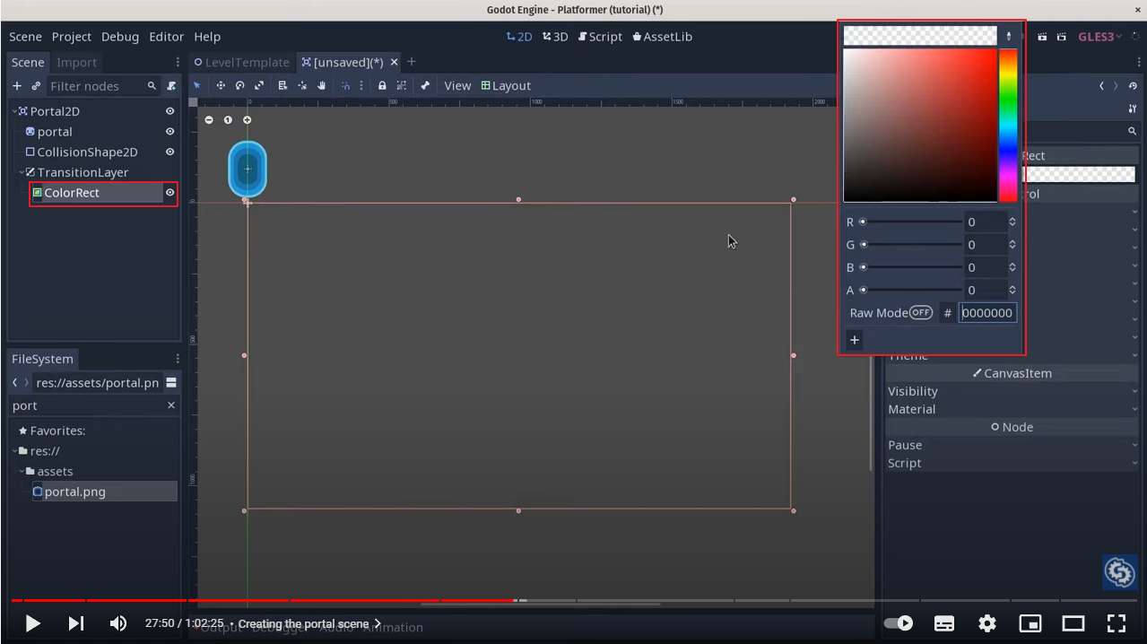
Task: Click the rainbow hue strip
Action: [1008, 126]
